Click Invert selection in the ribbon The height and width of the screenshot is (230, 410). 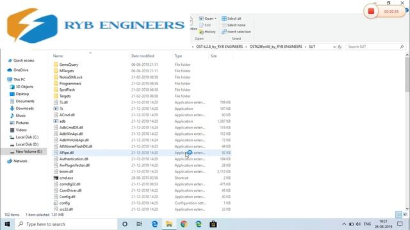236,32
